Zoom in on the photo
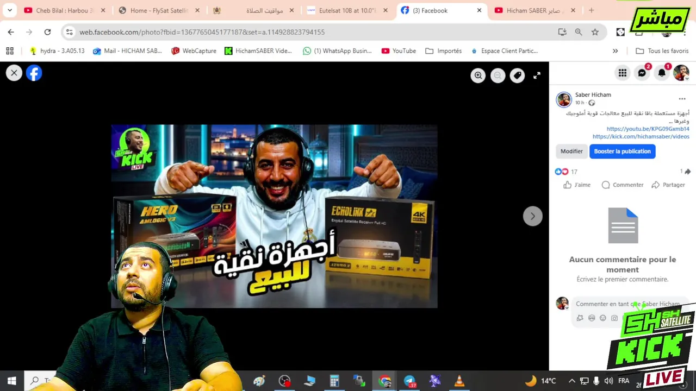The image size is (696, 391). pos(478,75)
